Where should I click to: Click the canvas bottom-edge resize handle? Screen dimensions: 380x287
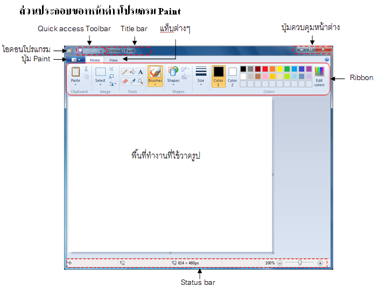pyautogui.click(x=171, y=253)
